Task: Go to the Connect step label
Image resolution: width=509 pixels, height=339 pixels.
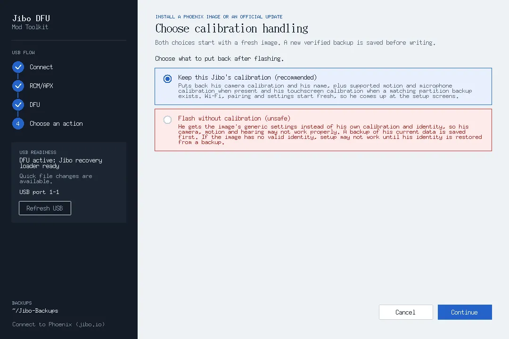Action: click(41, 67)
